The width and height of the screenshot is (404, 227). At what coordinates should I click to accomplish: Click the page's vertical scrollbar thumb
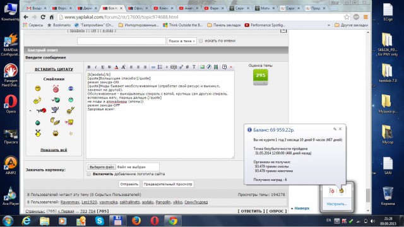tap(368, 195)
